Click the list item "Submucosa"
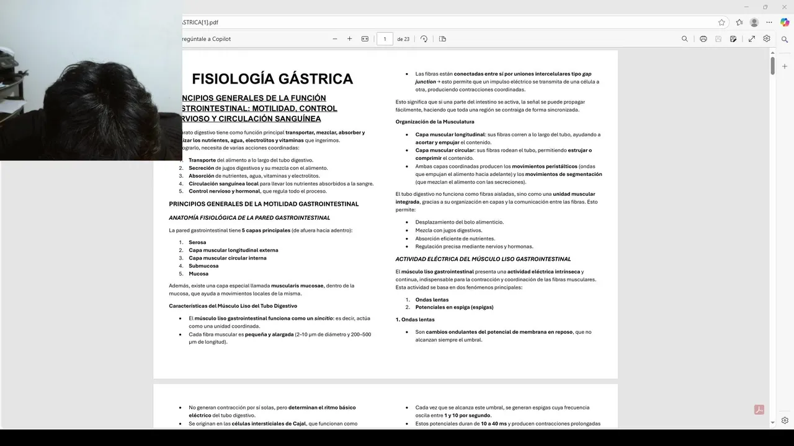The width and height of the screenshot is (794, 446). [203, 266]
